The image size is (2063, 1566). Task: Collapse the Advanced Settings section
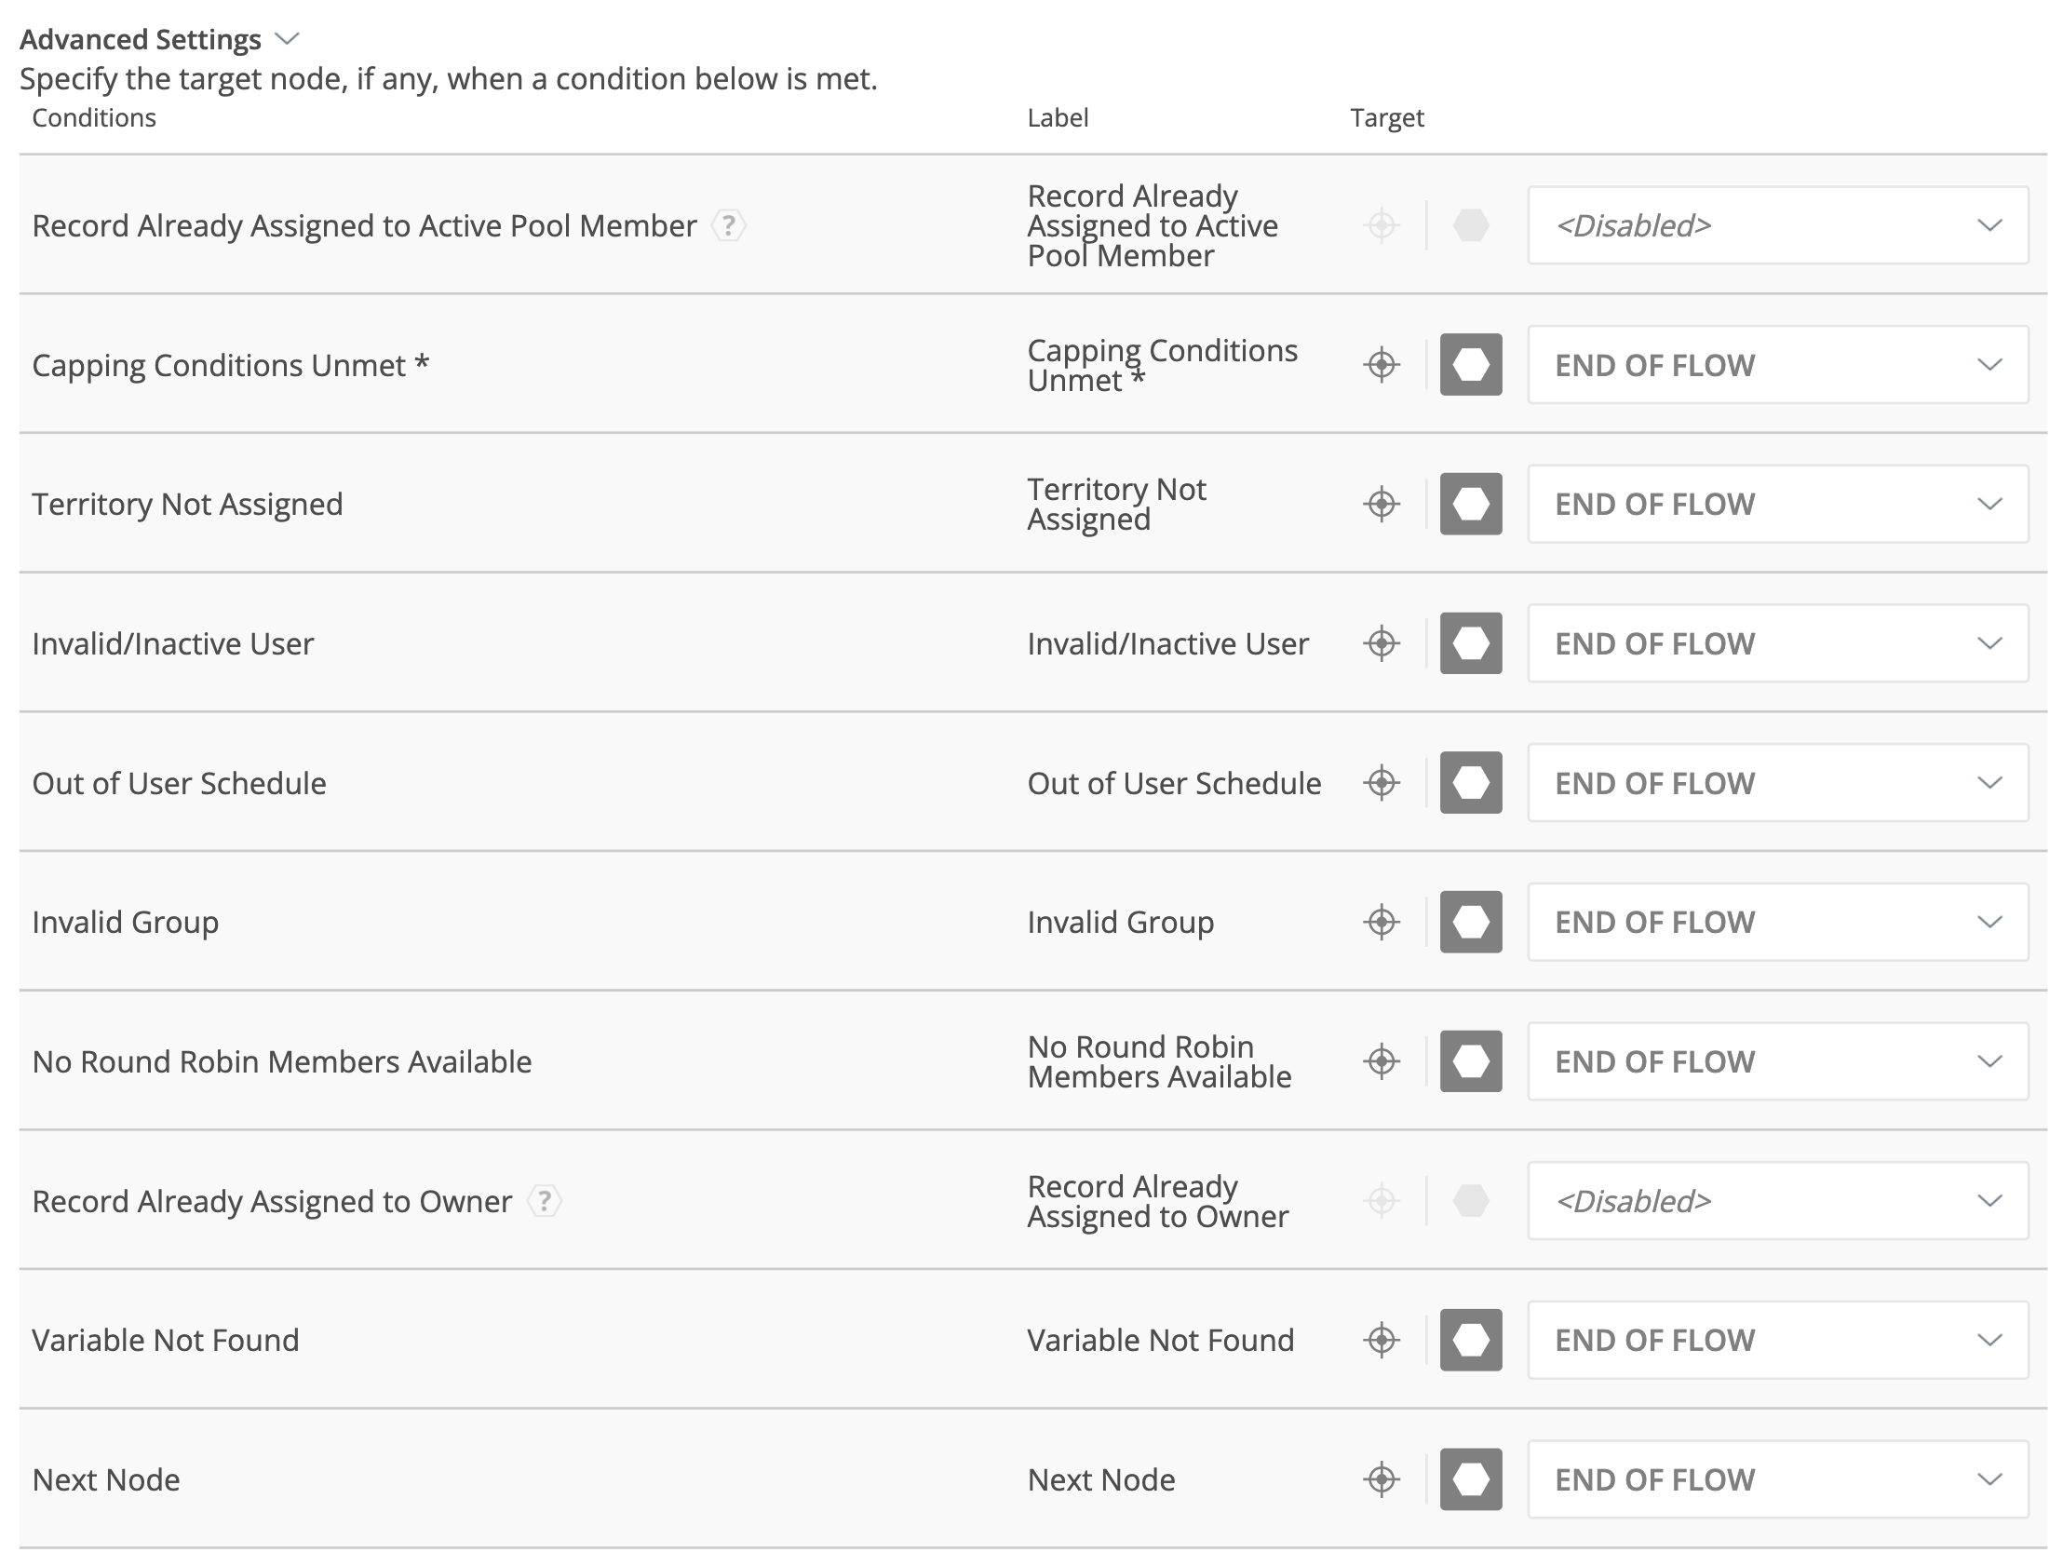(x=288, y=39)
